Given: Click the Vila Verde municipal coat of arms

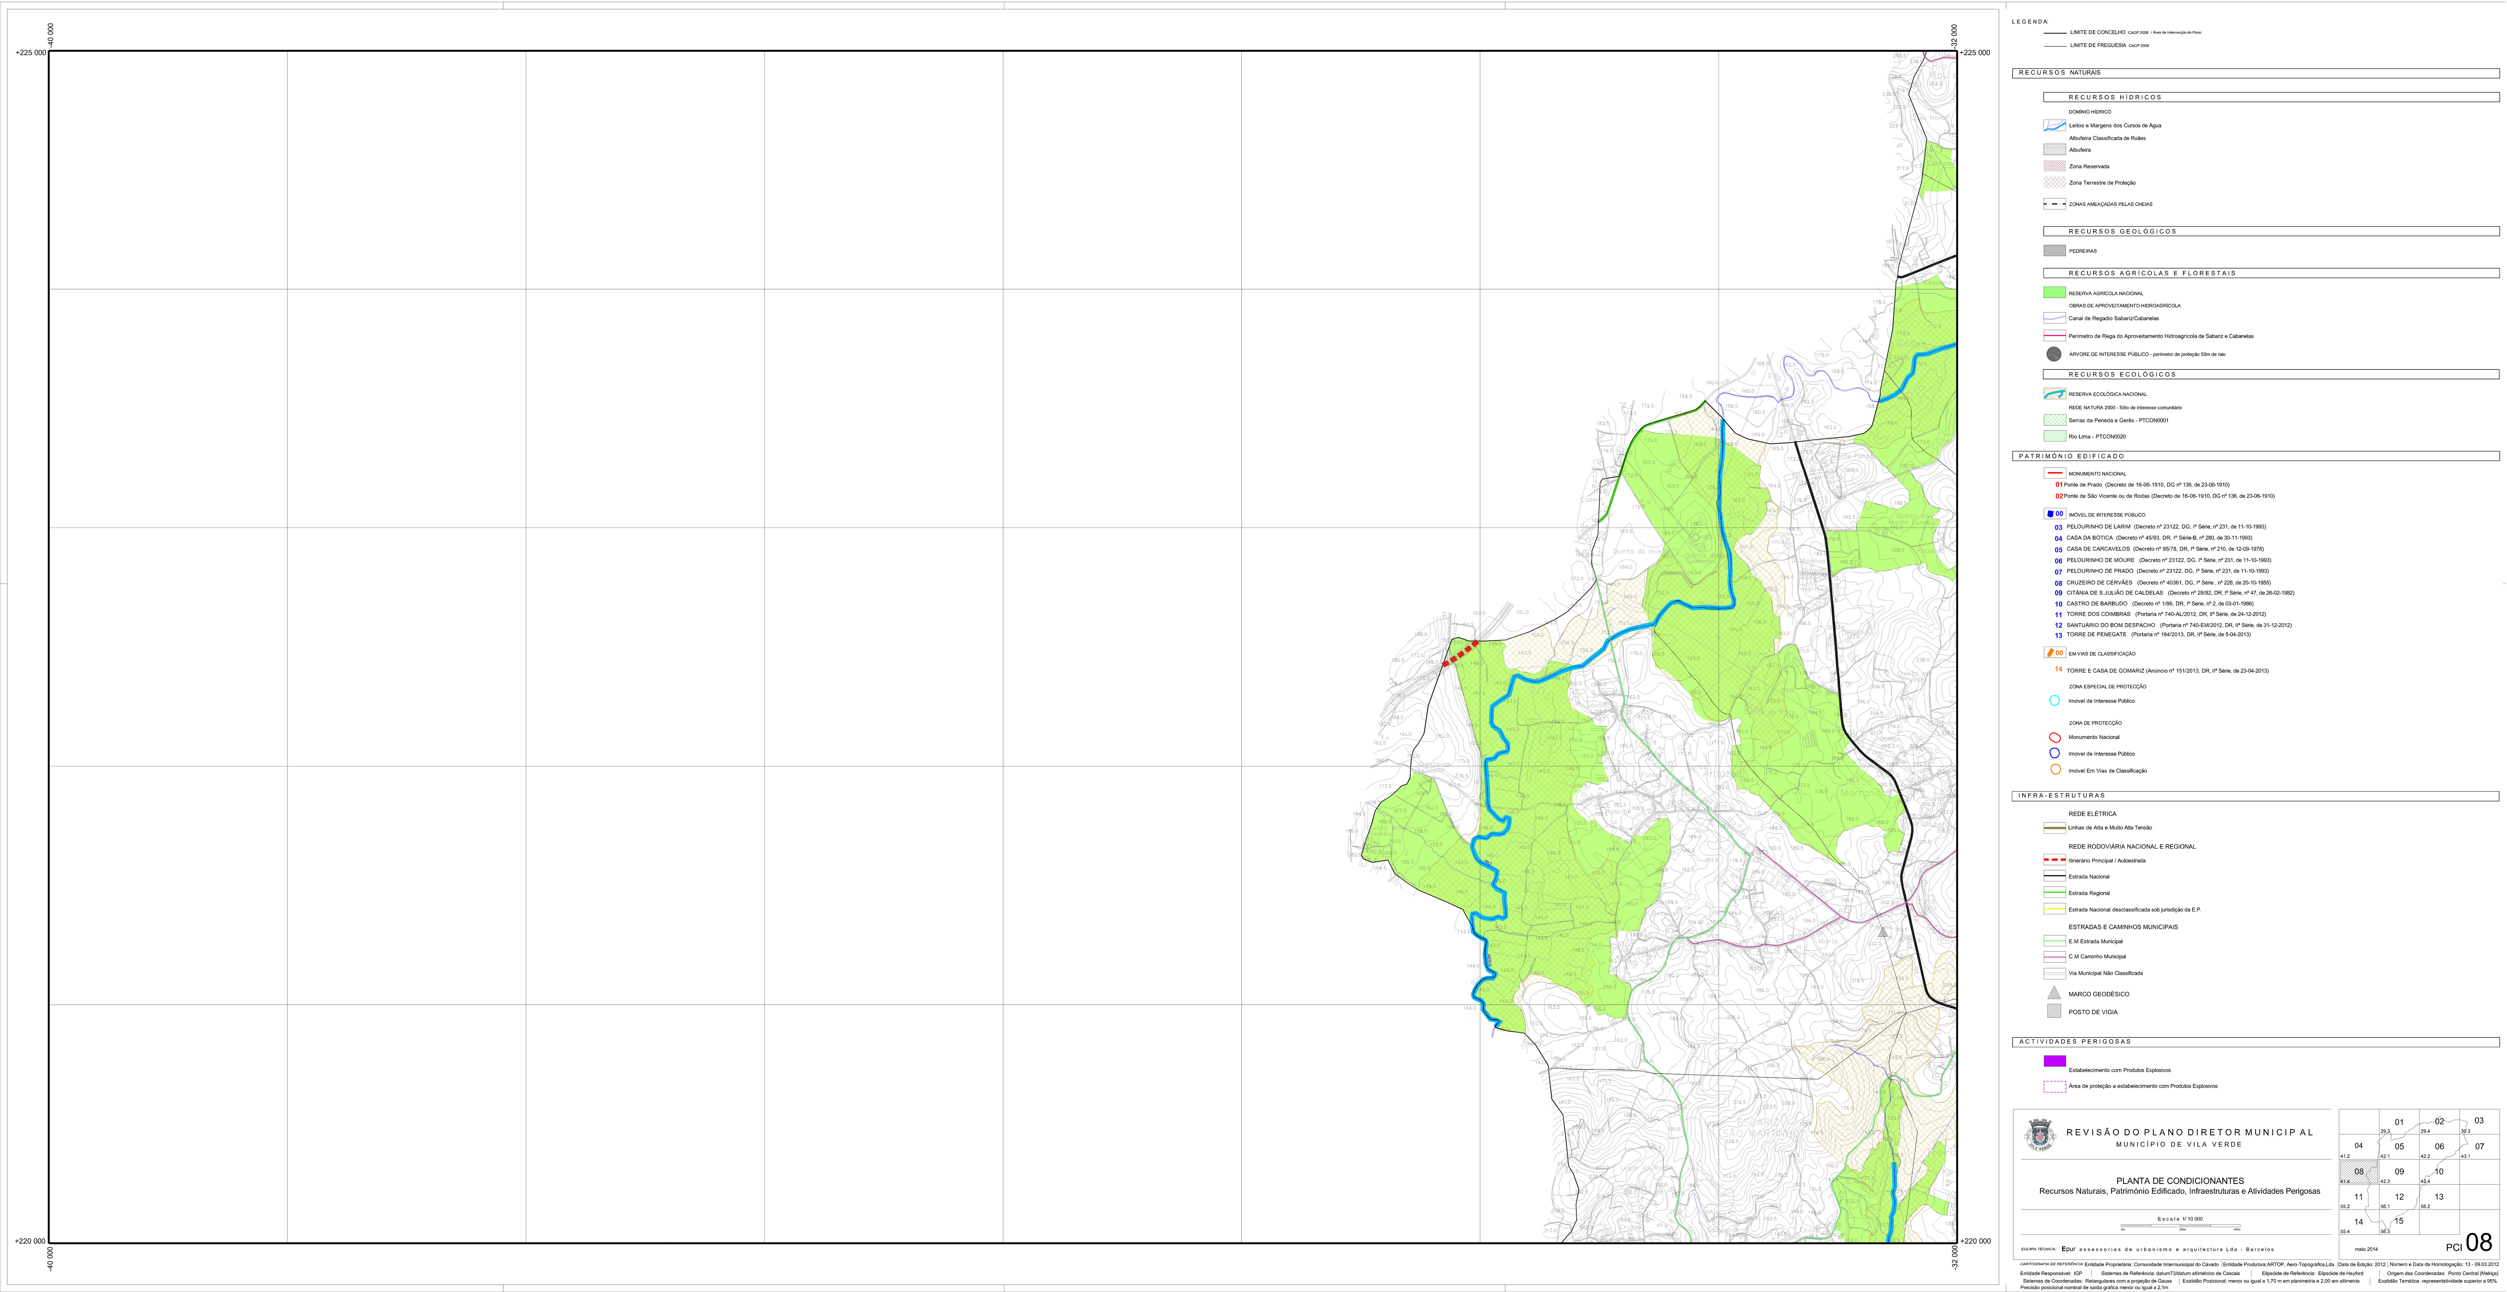Looking at the screenshot, I should 2040,1135.
